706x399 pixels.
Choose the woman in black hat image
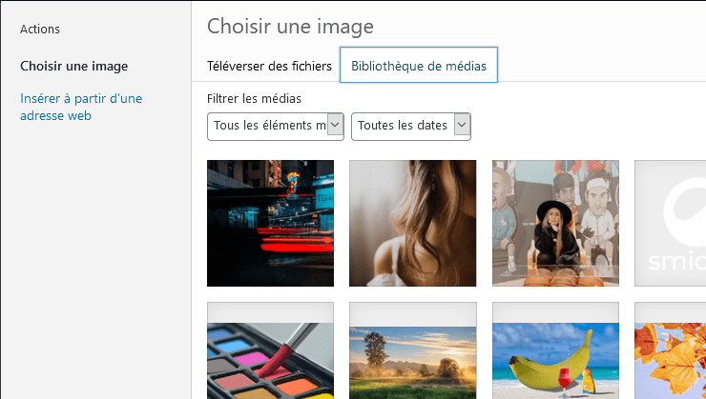click(x=555, y=223)
